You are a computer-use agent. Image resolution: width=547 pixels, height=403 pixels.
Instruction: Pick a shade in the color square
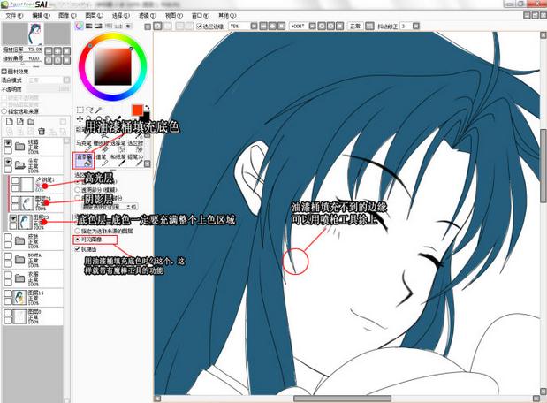(x=113, y=66)
